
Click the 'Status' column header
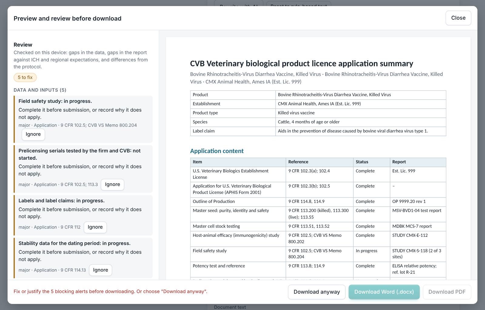(372, 162)
